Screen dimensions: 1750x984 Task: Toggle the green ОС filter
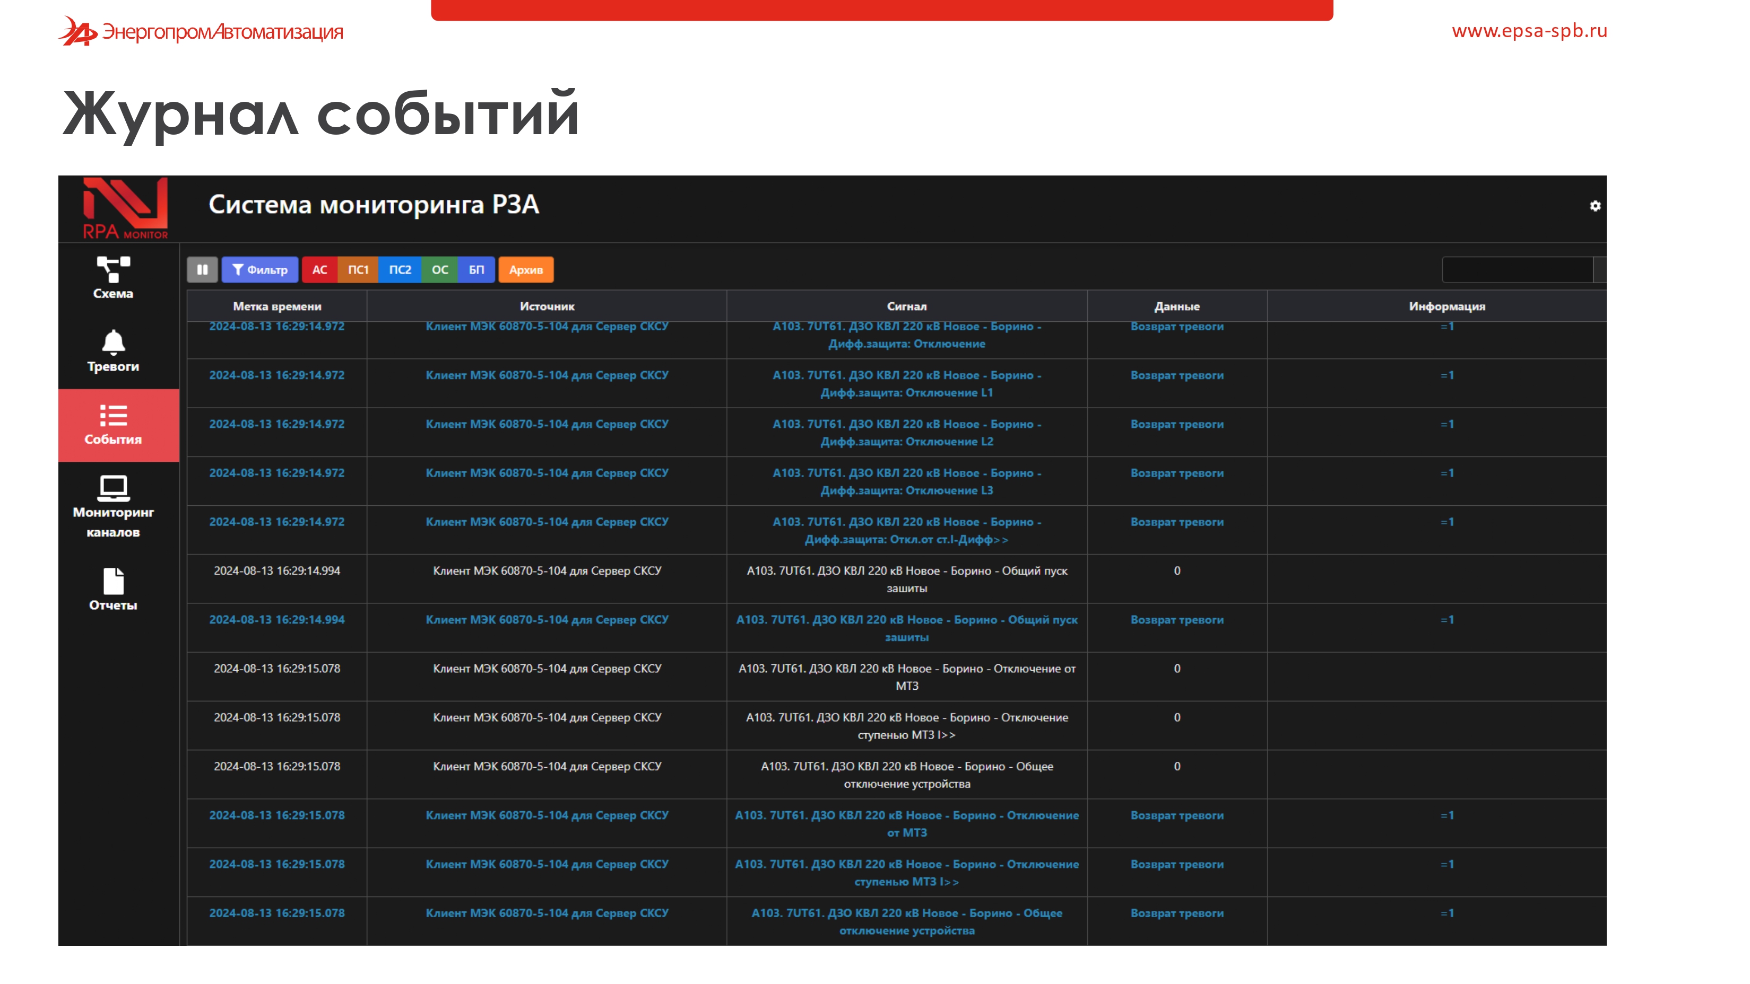tap(439, 269)
